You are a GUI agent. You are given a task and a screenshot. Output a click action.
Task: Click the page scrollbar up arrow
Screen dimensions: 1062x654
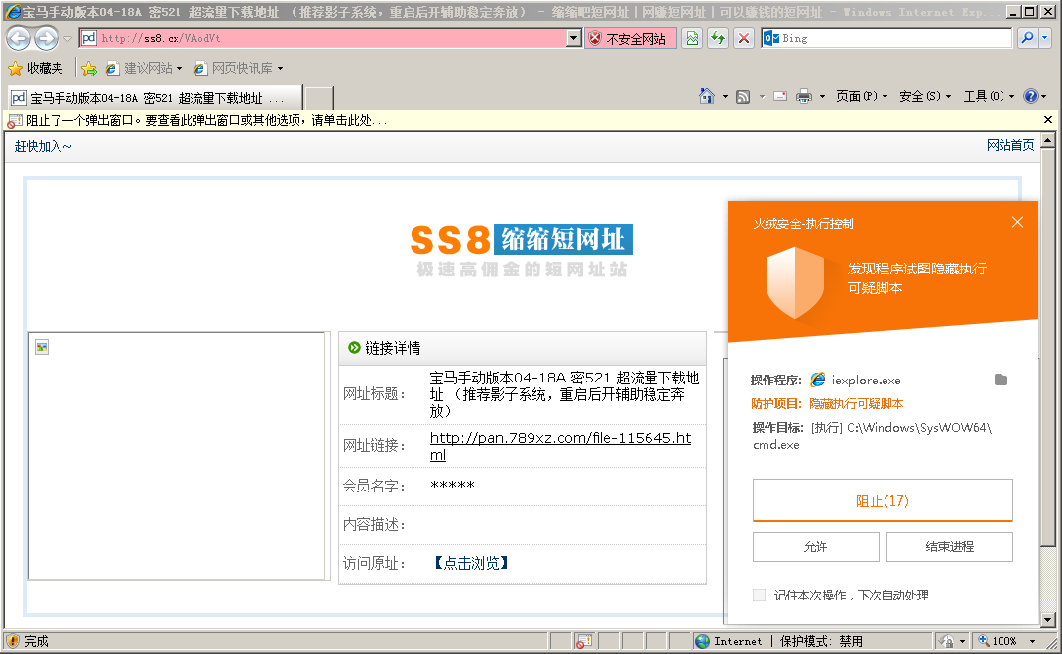click(x=1047, y=141)
